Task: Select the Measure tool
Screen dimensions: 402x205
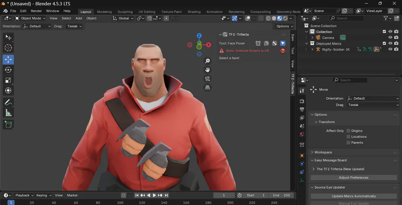Action: click(x=8, y=113)
